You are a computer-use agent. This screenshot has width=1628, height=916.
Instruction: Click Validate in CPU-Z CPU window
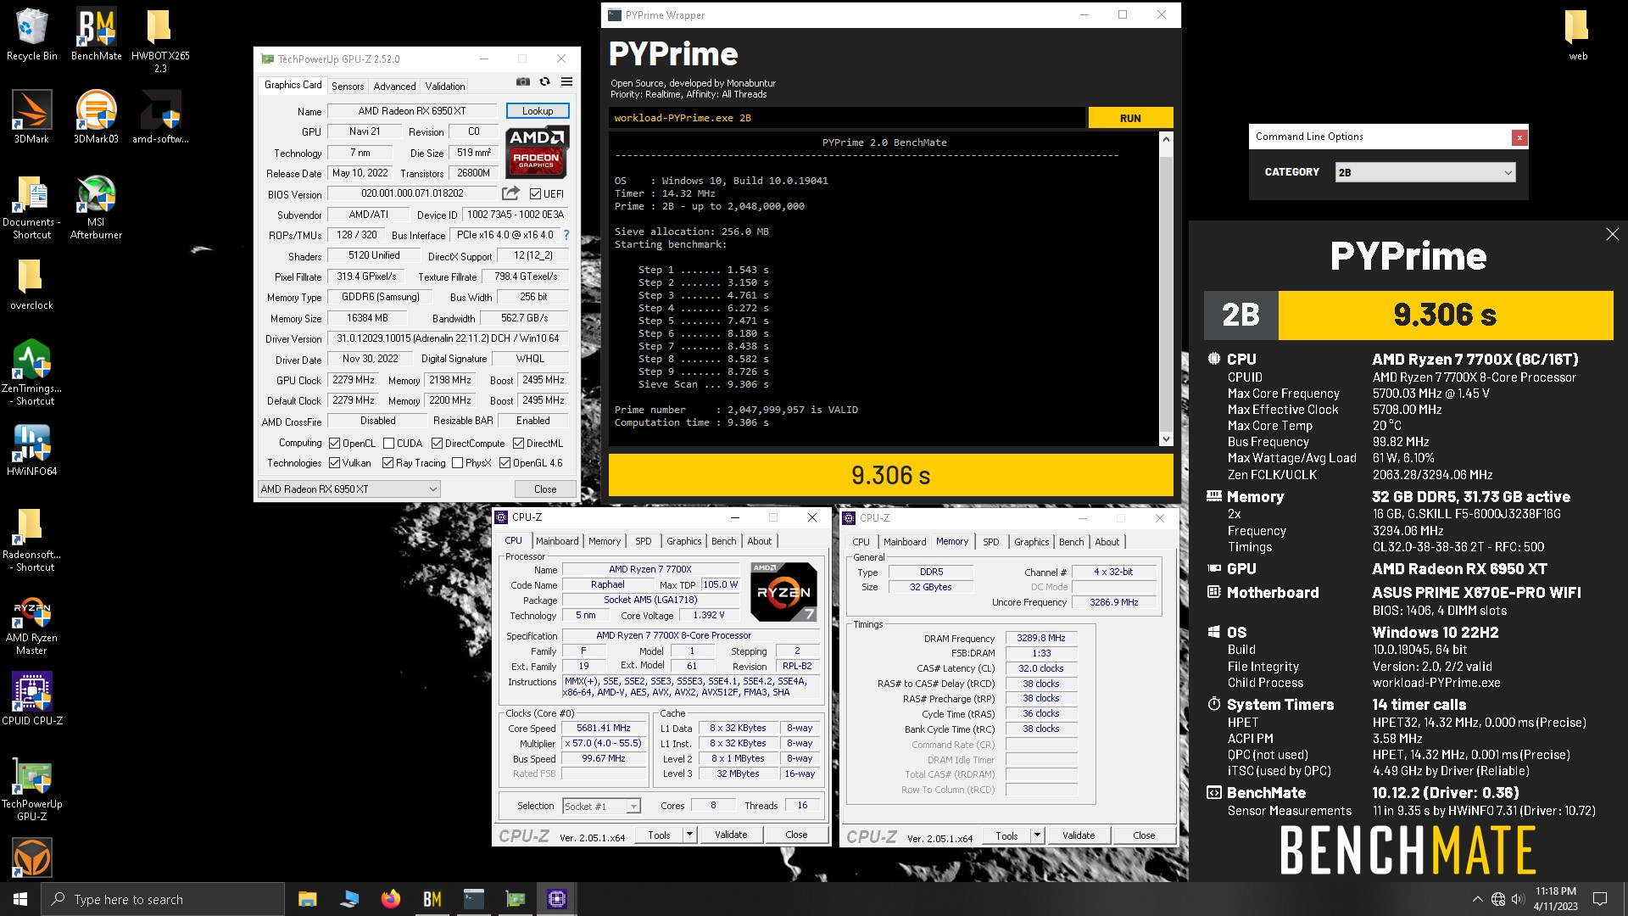(731, 835)
